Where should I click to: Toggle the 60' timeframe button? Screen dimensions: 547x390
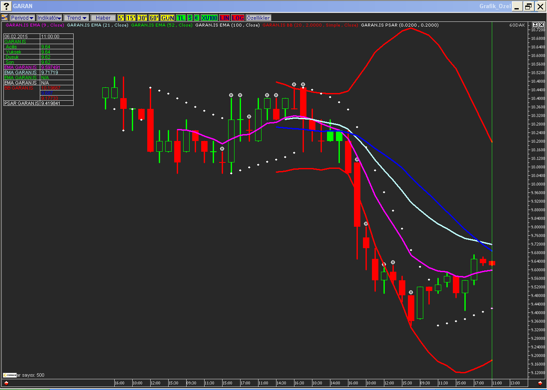coord(154,18)
